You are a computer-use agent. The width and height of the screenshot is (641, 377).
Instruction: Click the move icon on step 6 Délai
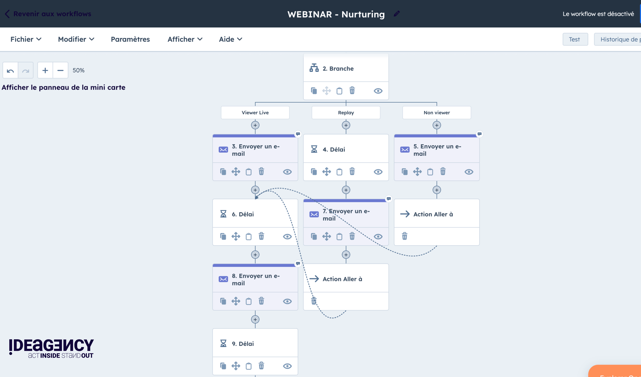tap(236, 236)
